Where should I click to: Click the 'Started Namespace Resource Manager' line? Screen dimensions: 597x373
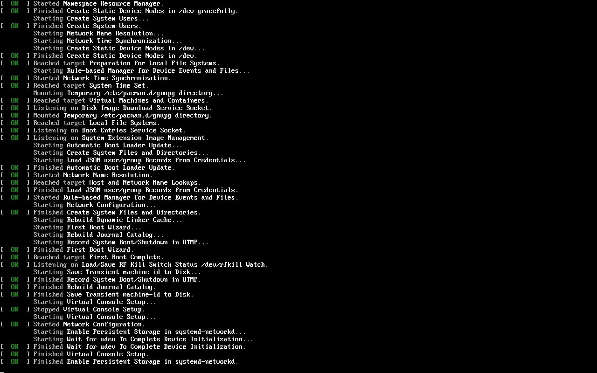point(82,3)
